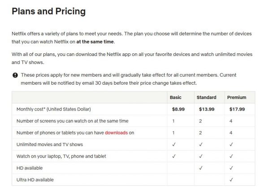This screenshot has height=194, width=269.
Task: Click the bold 'at the same time' text
Action: tap(95, 42)
